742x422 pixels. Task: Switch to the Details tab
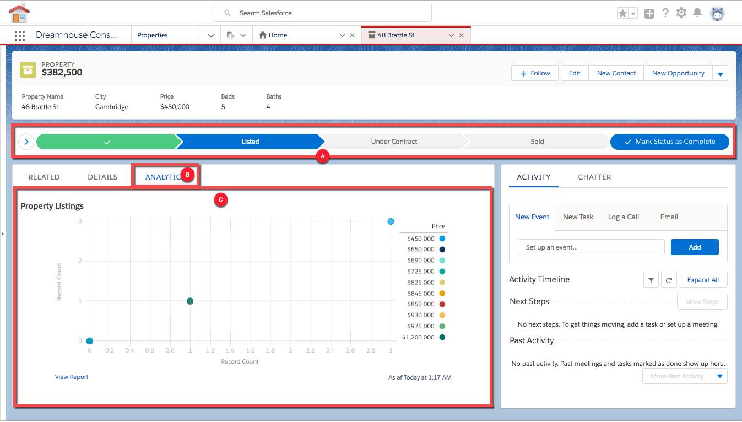[102, 177]
